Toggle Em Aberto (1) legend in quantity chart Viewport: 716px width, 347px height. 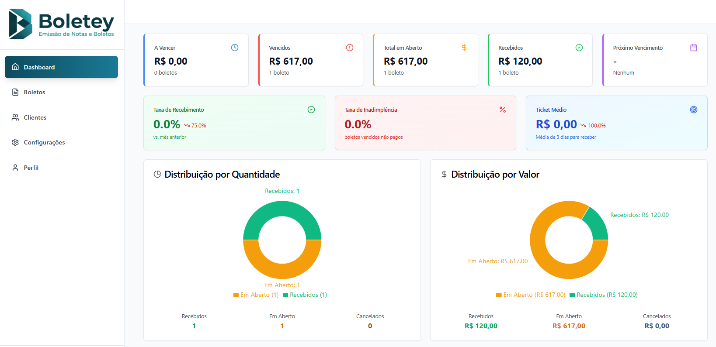tap(256, 295)
